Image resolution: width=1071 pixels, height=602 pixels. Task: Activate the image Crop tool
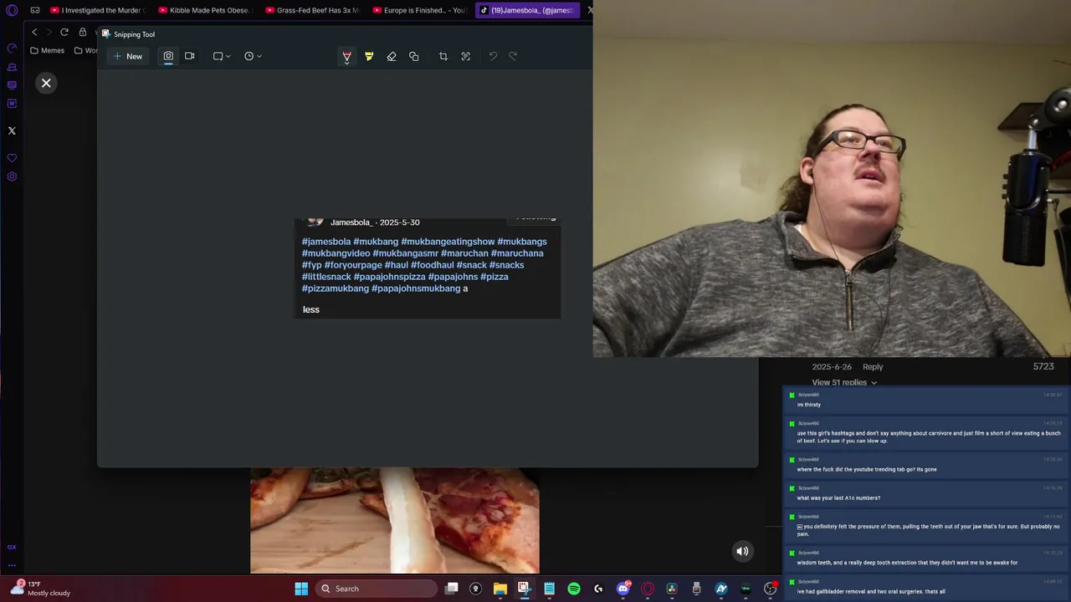[443, 56]
